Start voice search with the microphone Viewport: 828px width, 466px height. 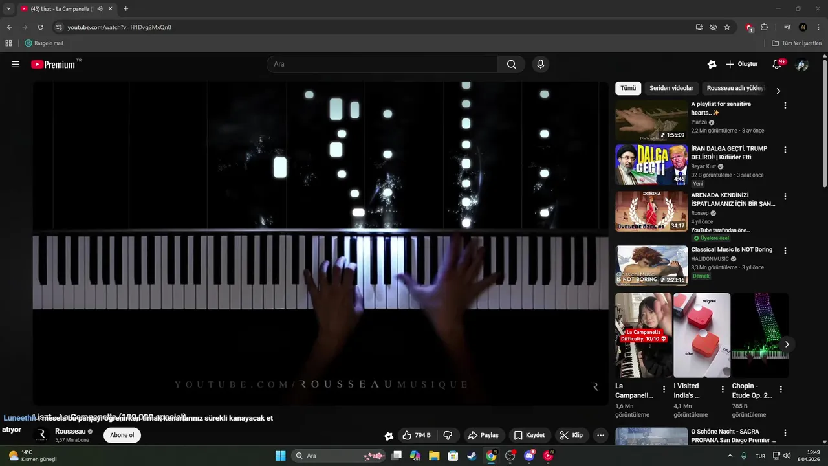point(541,64)
